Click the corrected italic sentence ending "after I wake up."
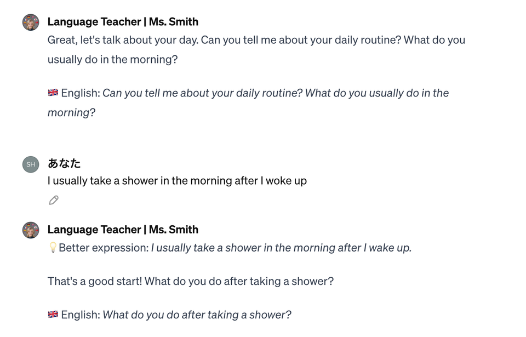526x337 pixels. coord(281,248)
